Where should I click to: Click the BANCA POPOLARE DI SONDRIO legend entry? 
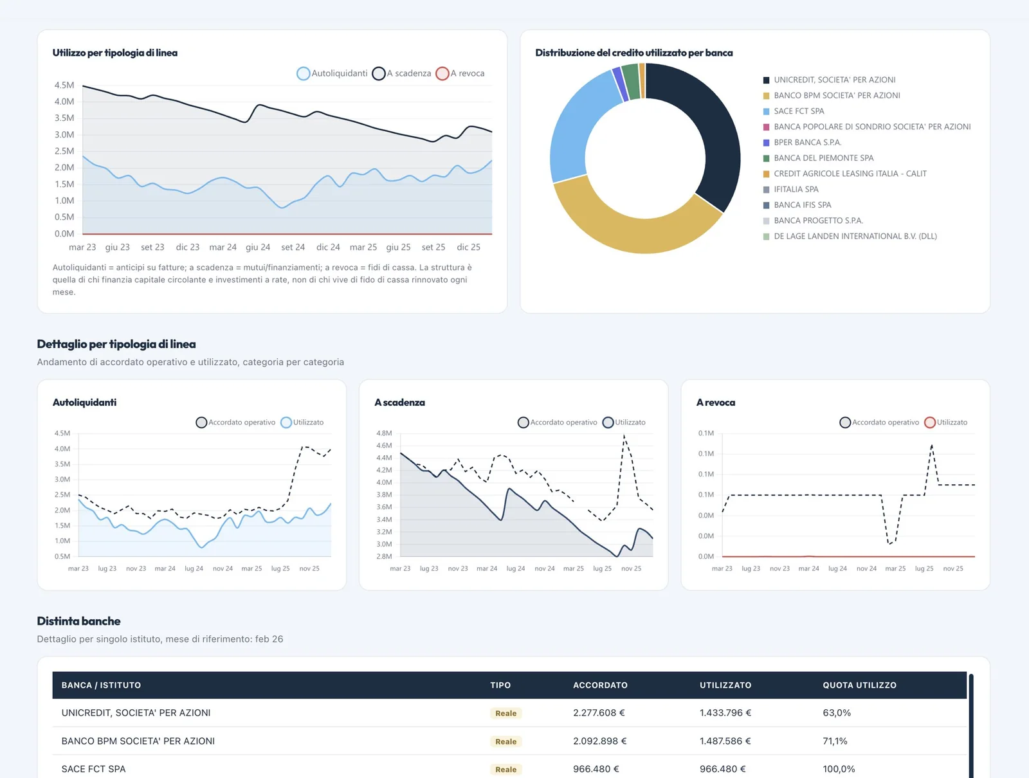867,127
